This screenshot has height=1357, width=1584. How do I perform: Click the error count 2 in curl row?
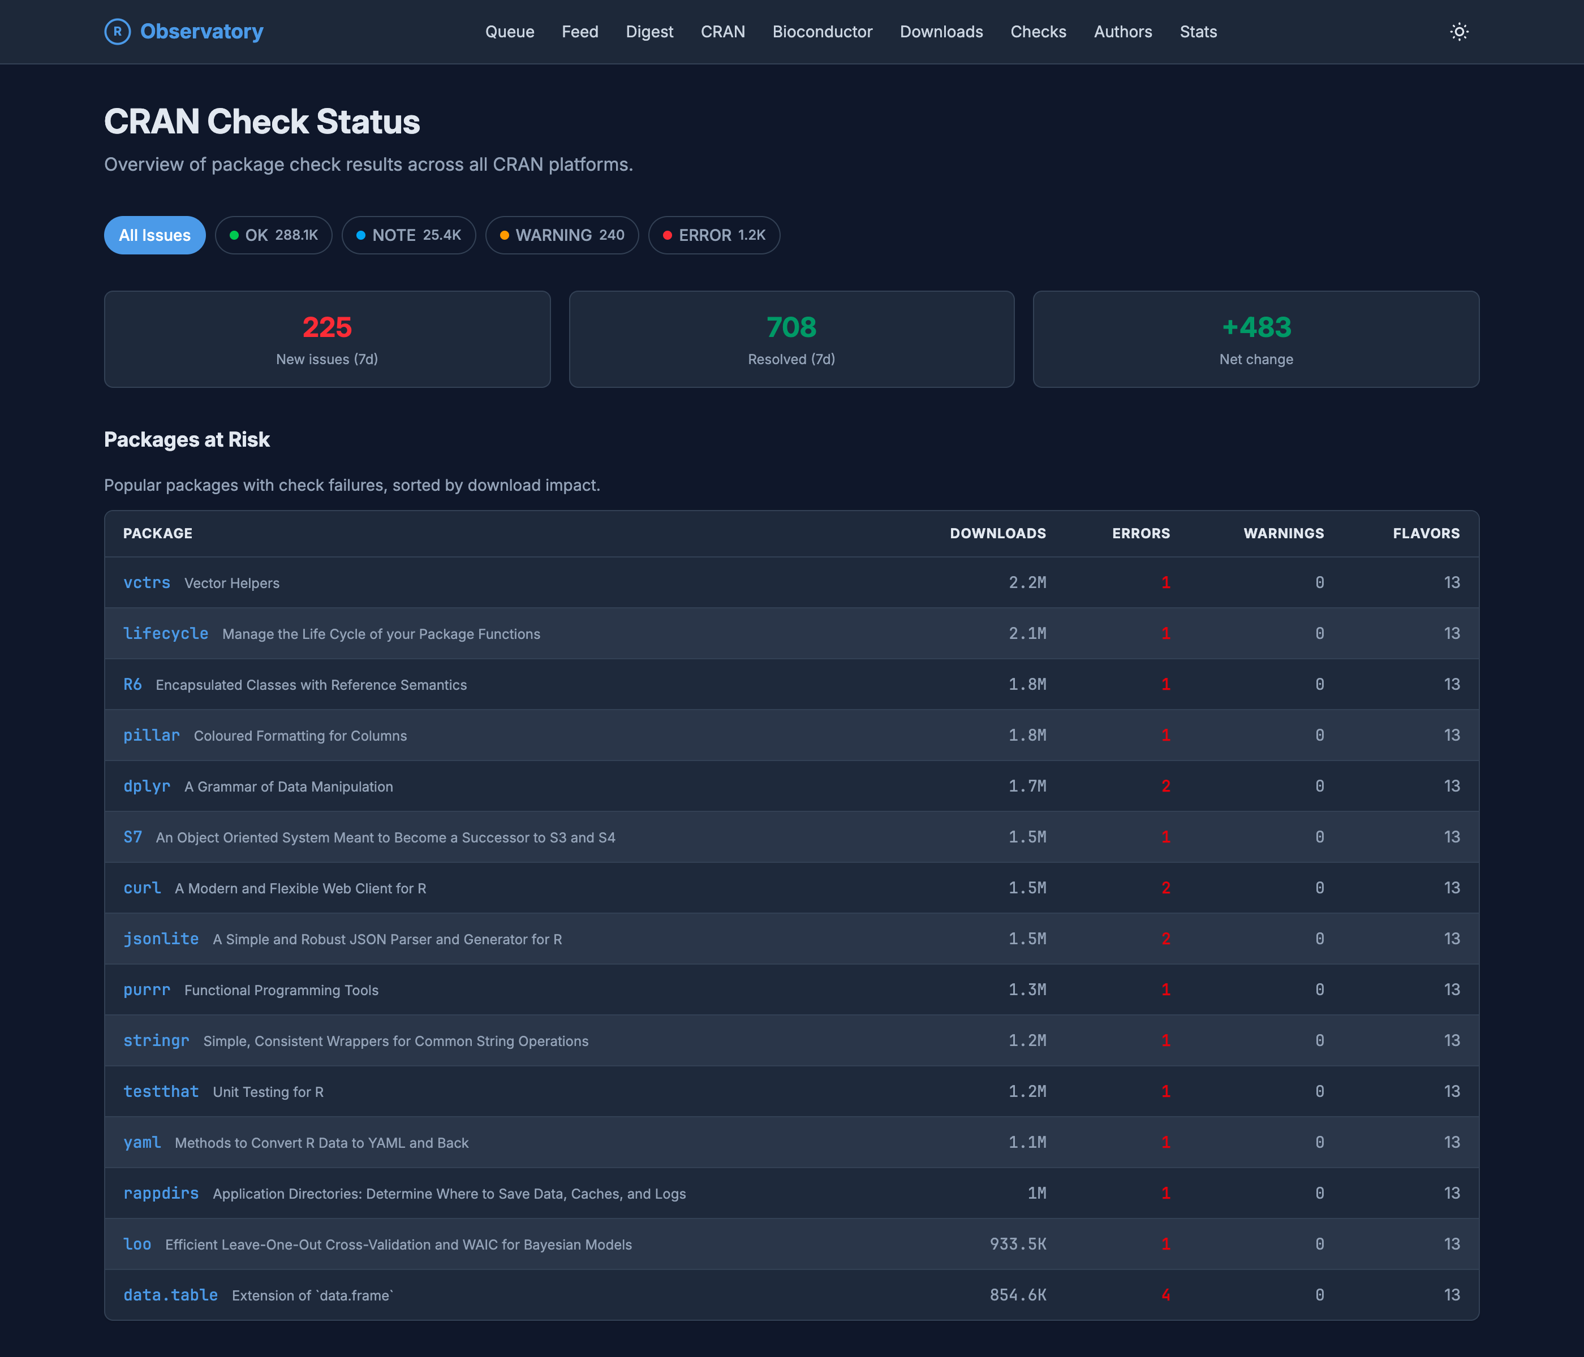(1165, 888)
